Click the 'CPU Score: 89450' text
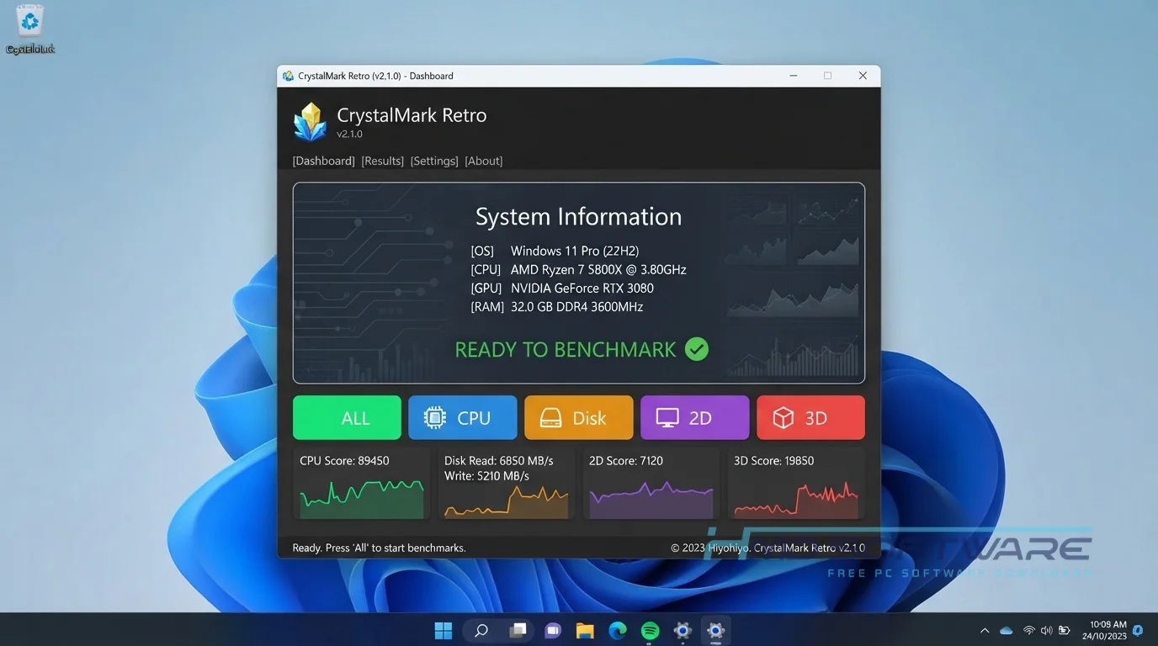The image size is (1158, 646). click(344, 461)
